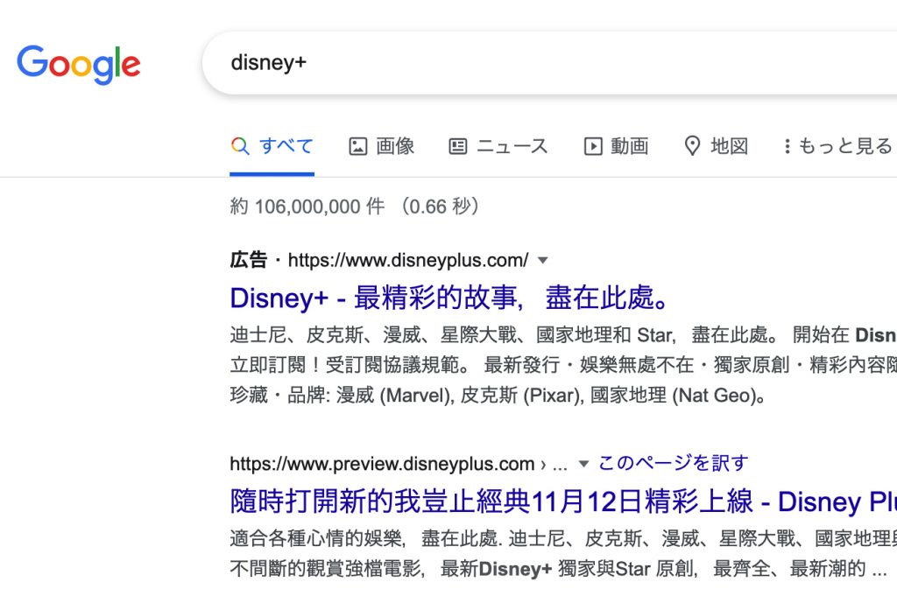Click the snippet line starting 適合各種心情的娛樂
The height and width of the screenshot is (596, 897).
pyautogui.click(x=563, y=538)
